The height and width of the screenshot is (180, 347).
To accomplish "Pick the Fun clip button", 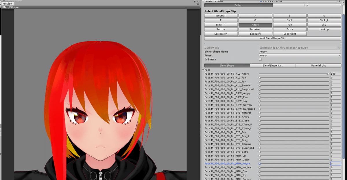I will (x=290, y=25).
